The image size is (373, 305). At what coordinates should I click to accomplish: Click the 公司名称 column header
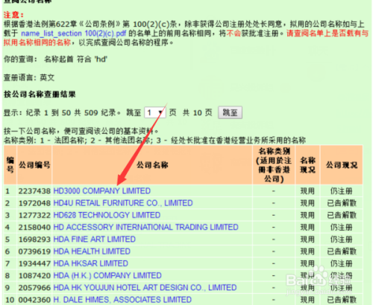point(152,165)
